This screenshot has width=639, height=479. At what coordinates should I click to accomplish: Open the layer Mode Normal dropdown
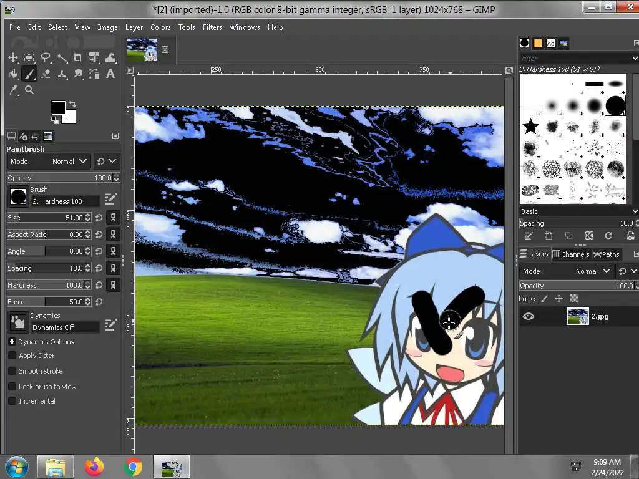566,271
